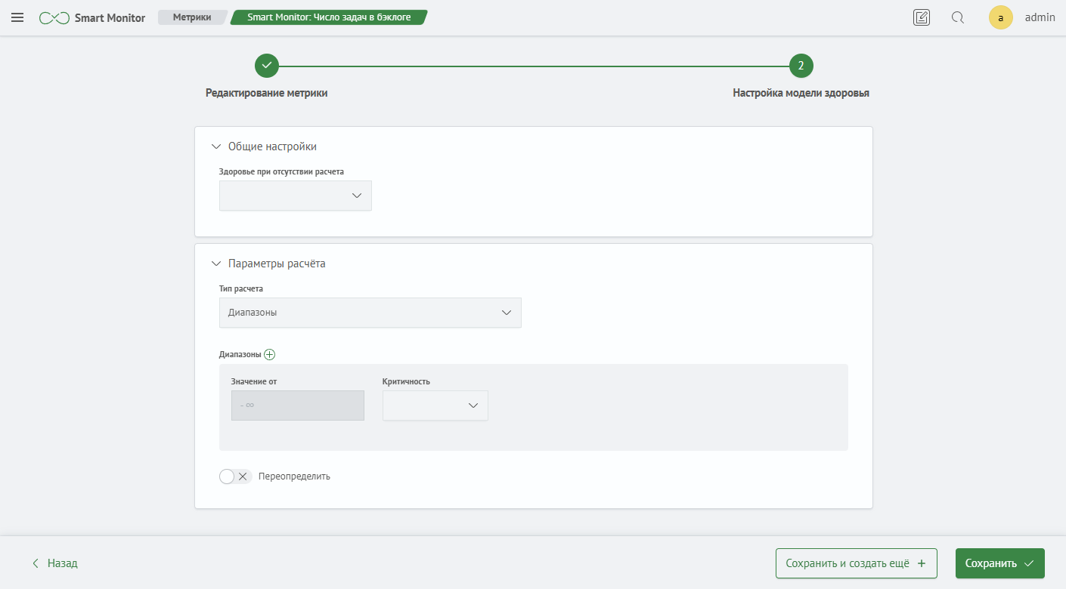The height and width of the screenshot is (589, 1066).
Task: Open the edit note icon in header
Action: (922, 17)
